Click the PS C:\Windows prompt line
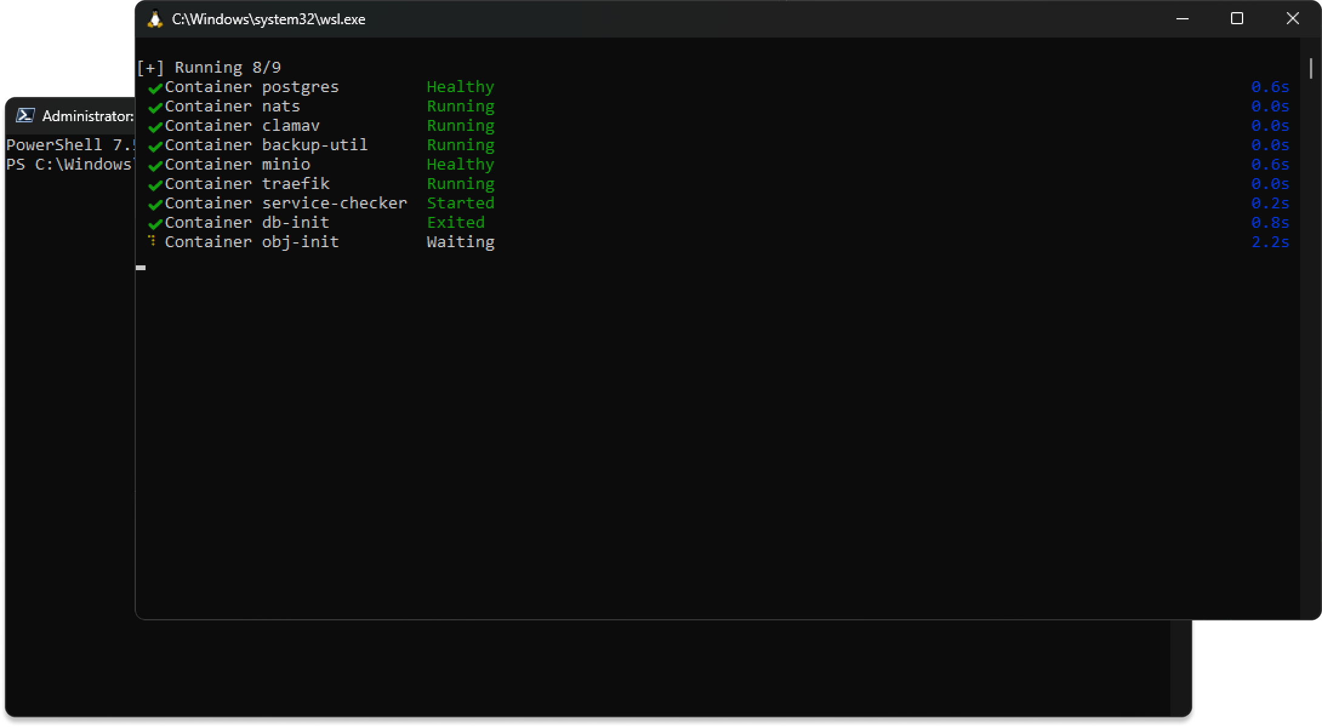The width and height of the screenshot is (1322, 727). [x=69, y=164]
